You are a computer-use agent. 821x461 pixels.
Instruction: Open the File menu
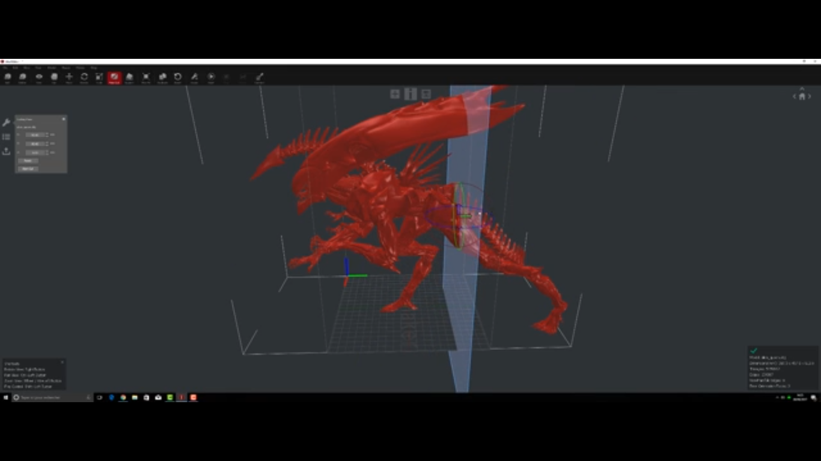point(5,68)
